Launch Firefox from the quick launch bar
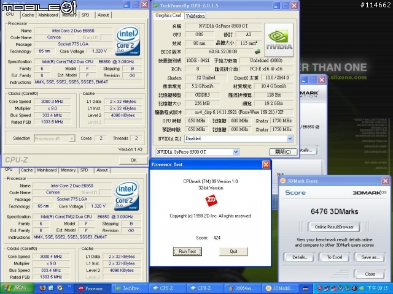Screen dimensions: 393x294 coord(43,288)
